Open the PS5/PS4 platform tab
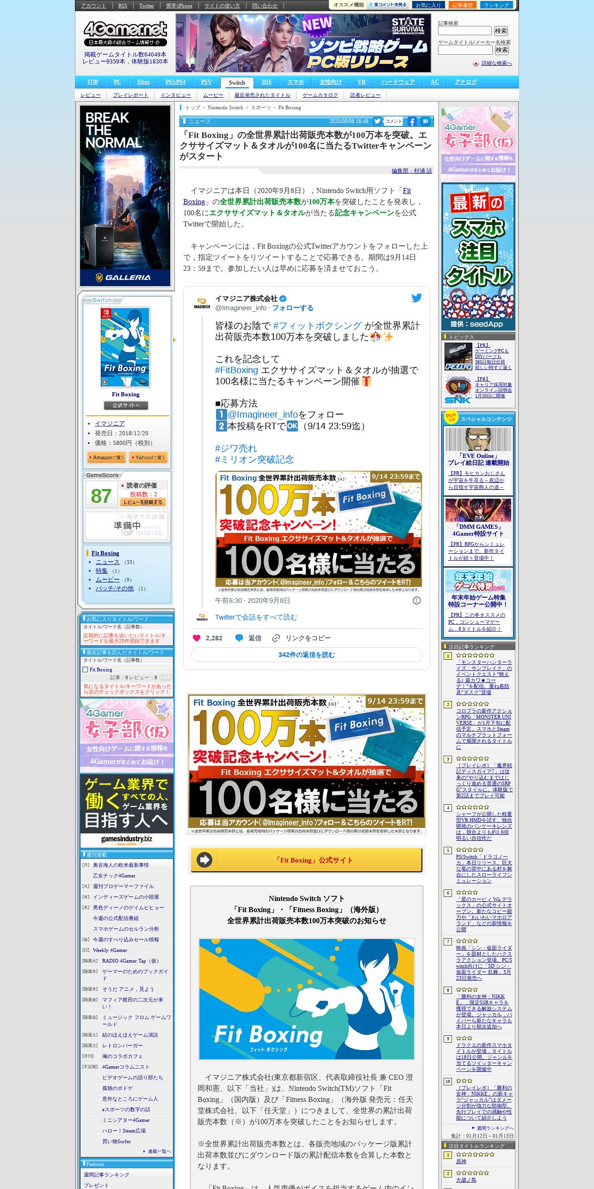 (175, 82)
